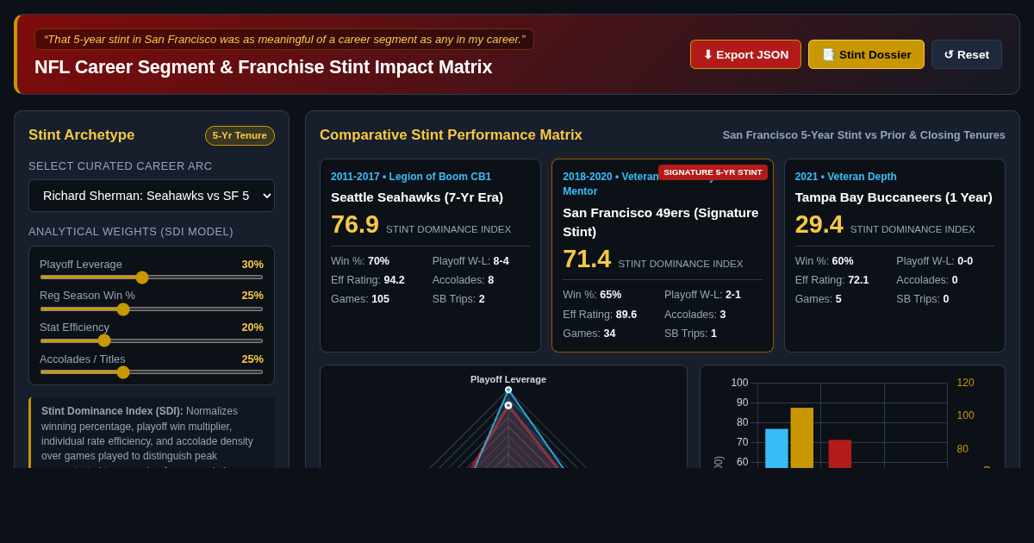Click the '2021 • Veteran Depth' label
The image size is (1034, 543).
pos(846,177)
